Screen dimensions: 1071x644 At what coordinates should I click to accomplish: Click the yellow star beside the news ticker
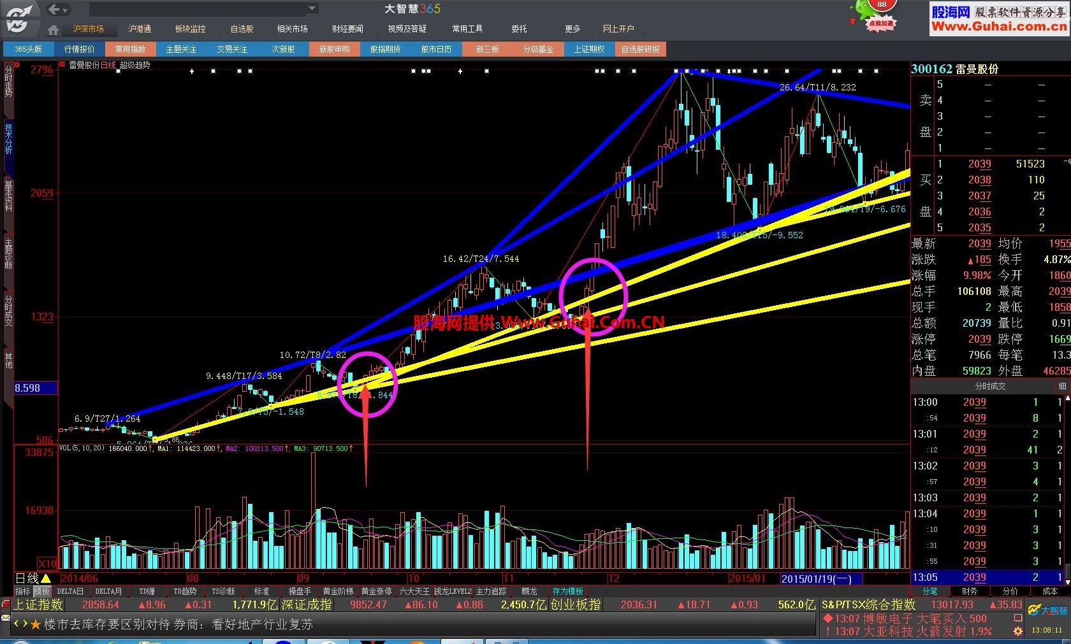35,625
